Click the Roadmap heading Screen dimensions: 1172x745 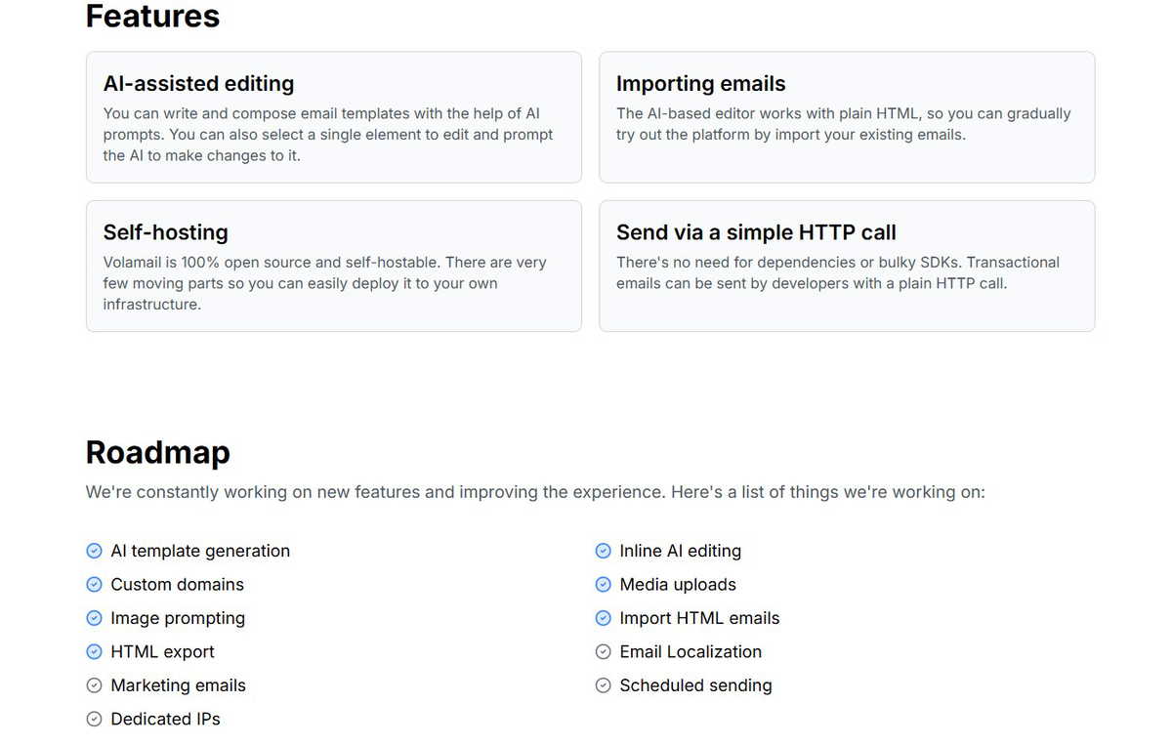pos(158,453)
